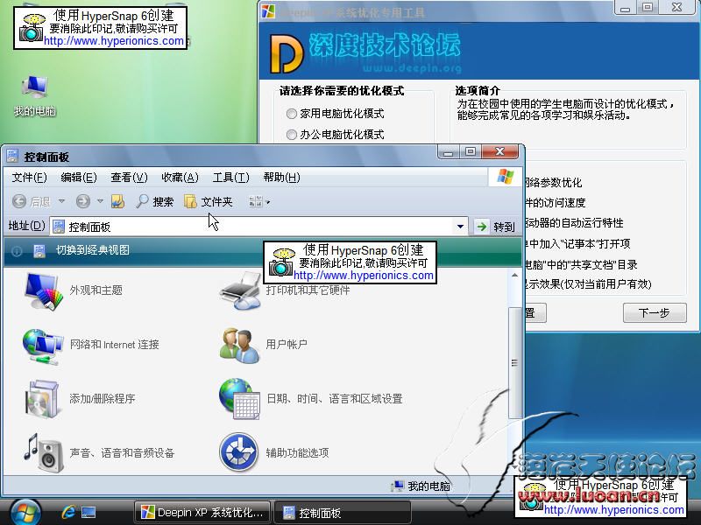Open the Help (帮助) menu

(x=281, y=178)
